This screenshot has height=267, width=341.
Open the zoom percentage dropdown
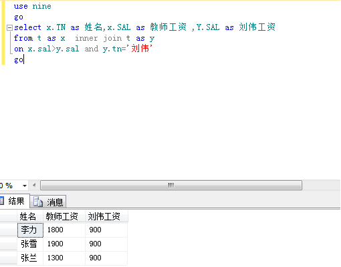pyautogui.click(x=25, y=186)
